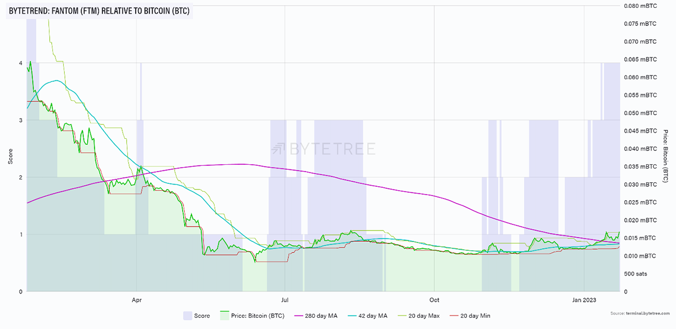This screenshot has width=676, height=329.
Task: Click the 0.075 mBTC price axis label
Action: 641,24
